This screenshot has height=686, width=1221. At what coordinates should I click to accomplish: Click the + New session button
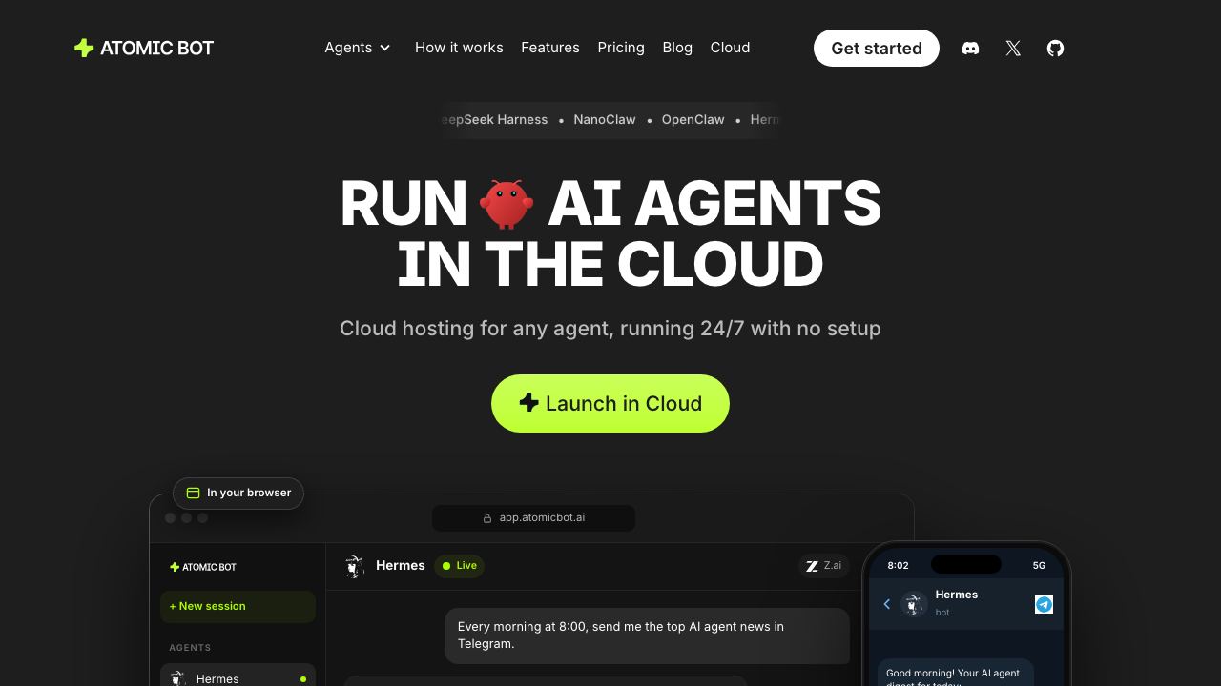click(238, 607)
